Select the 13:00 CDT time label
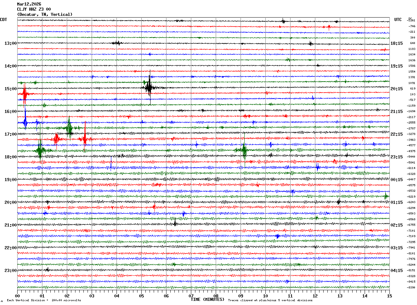The width and height of the screenshot is (417, 305). [x=11, y=43]
